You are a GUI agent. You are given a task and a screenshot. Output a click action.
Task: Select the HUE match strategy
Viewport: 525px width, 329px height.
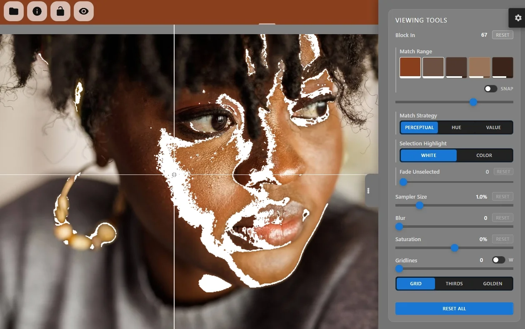pyautogui.click(x=456, y=127)
